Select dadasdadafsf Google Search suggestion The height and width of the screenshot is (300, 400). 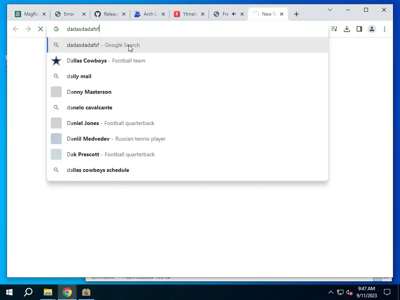(187, 45)
